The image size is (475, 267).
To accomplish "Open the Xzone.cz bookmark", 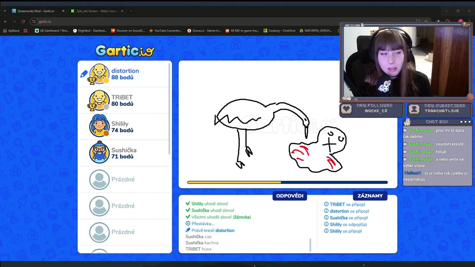I will pos(204,31).
